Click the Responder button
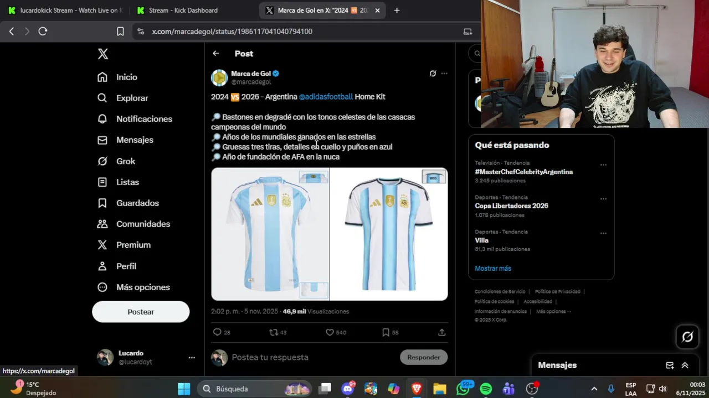The height and width of the screenshot is (398, 709). (x=424, y=357)
